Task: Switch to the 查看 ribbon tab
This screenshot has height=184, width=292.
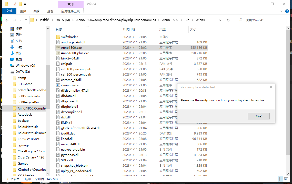Action: [50, 11]
